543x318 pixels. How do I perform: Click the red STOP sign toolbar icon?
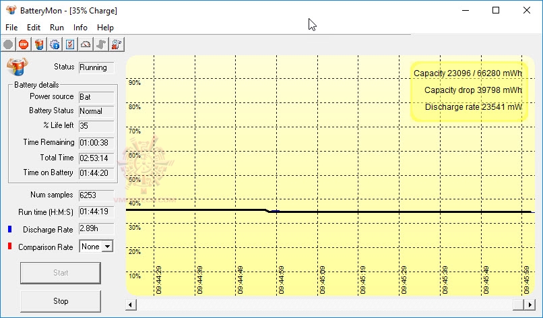[x=24, y=44]
